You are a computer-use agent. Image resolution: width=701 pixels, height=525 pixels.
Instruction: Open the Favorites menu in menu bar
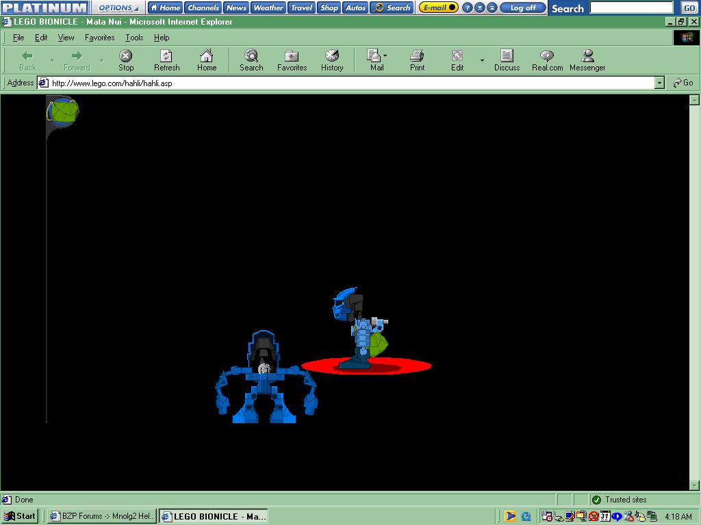(x=100, y=38)
